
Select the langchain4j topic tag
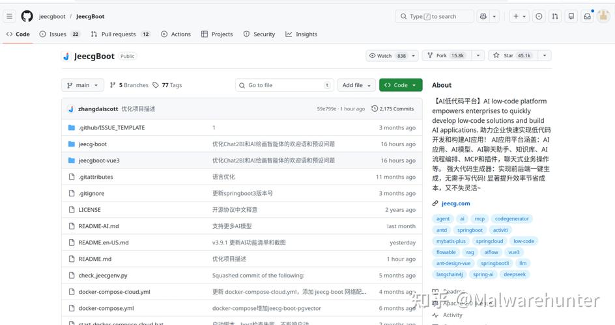tap(449, 274)
